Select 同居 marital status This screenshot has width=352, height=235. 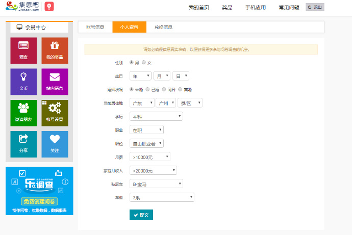tap(164, 89)
